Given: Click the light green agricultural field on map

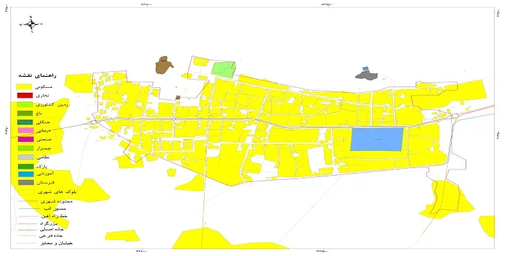Looking at the screenshot, I should (223, 69).
